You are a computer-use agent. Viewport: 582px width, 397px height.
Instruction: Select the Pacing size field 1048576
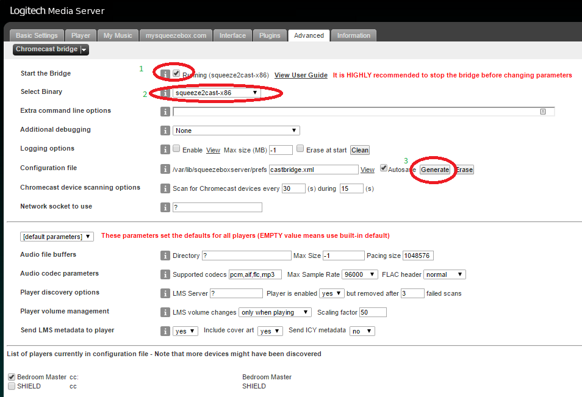click(x=418, y=256)
